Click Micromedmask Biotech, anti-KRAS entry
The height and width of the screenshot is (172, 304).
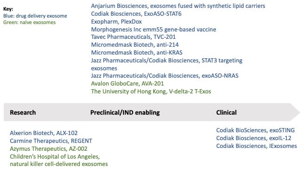136,53
